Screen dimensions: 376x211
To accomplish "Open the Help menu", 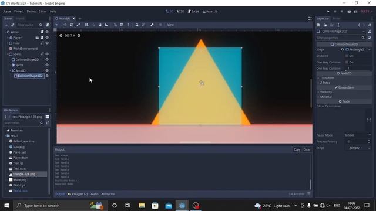I will (x=53, y=11).
